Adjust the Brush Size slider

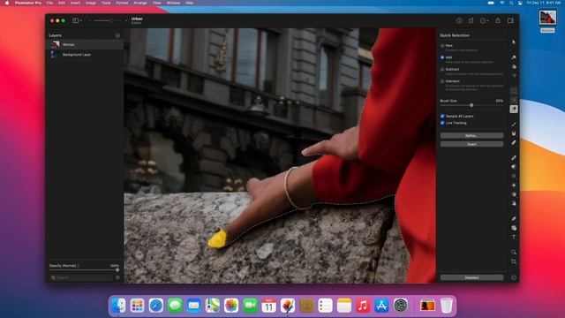point(471,105)
